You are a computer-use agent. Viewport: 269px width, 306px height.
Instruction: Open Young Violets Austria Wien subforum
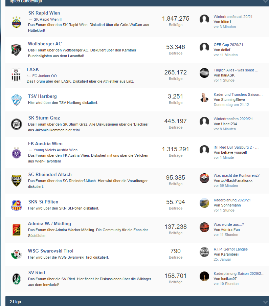point(55,150)
